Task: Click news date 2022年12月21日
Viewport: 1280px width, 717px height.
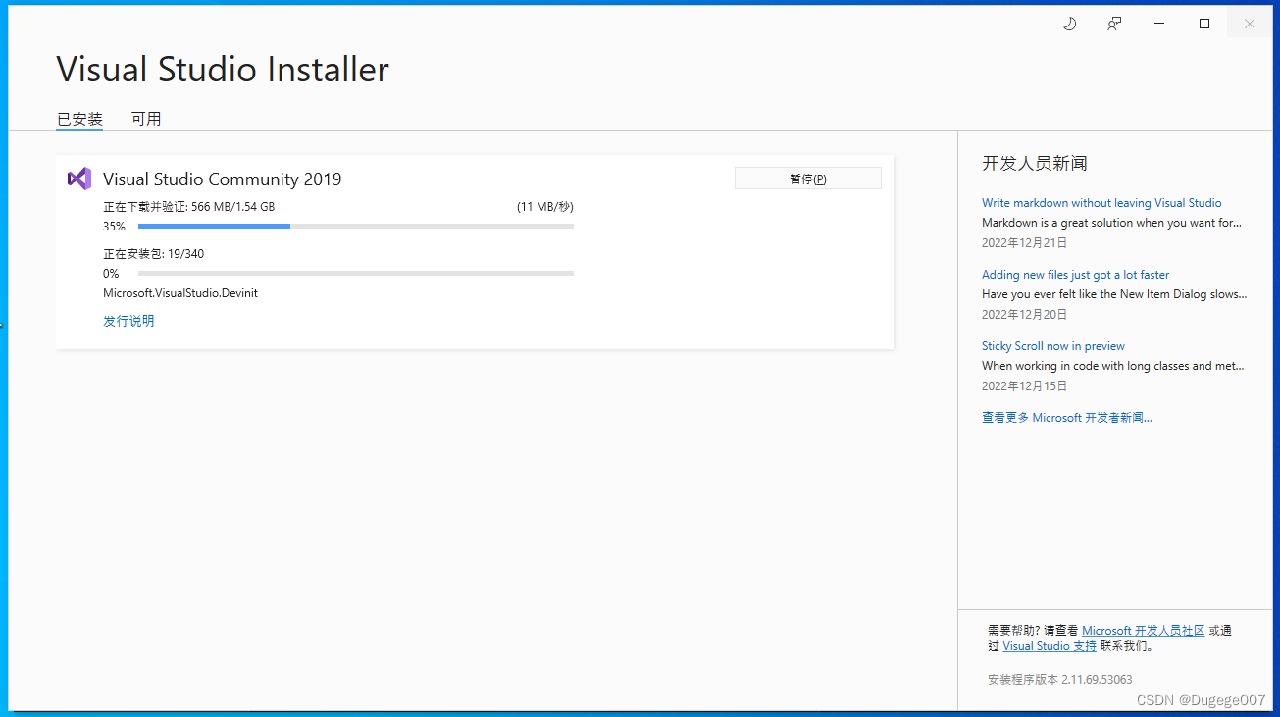Action: coord(1025,242)
